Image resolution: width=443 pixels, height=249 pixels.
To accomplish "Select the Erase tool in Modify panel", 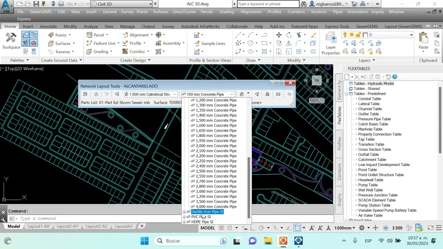I will click(313, 35).
